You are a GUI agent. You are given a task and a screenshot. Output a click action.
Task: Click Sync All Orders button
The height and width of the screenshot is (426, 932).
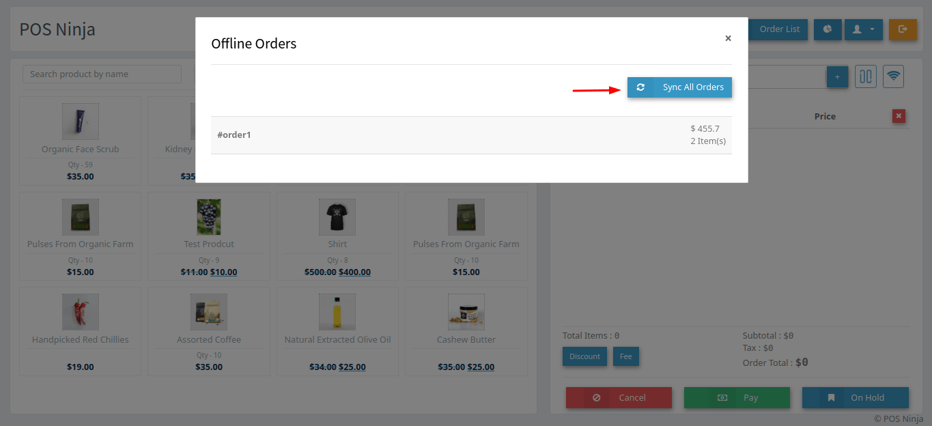point(679,87)
